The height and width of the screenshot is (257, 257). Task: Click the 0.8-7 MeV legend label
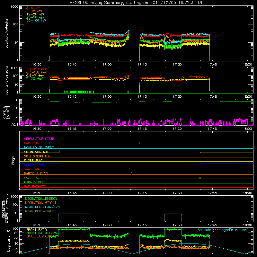[x=35, y=75]
